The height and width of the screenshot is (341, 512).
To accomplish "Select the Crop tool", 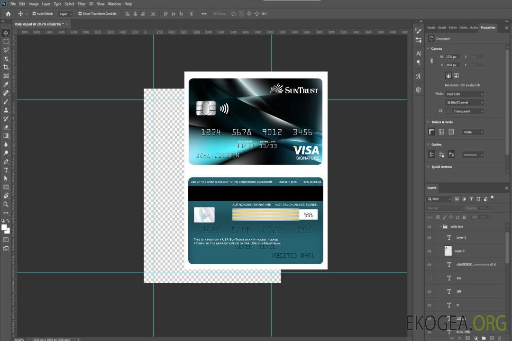I will coord(6,67).
